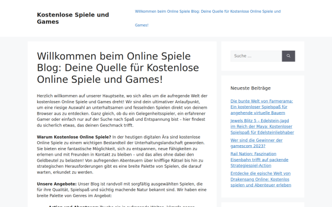
Task: Click the search magnifier button
Action: pos(288,56)
